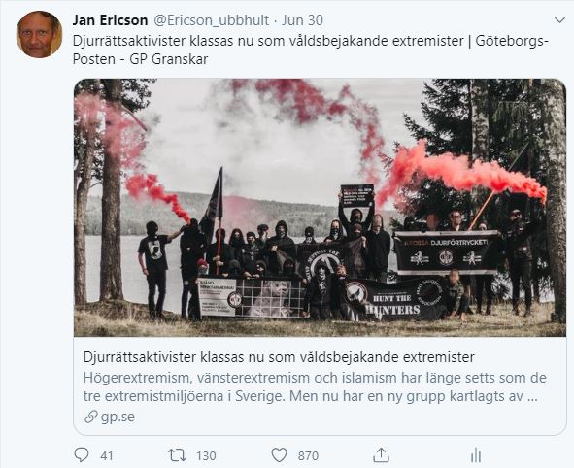Open Jan Ericson display name link
The height and width of the screenshot is (468, 574).
coord(110,20)
